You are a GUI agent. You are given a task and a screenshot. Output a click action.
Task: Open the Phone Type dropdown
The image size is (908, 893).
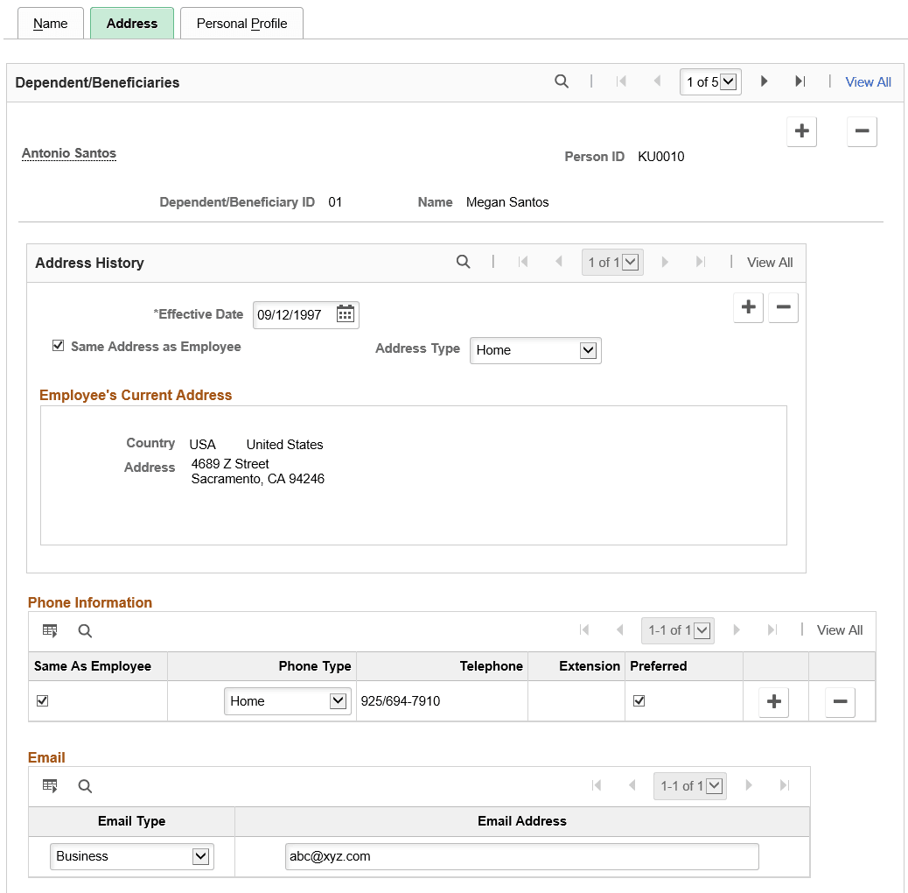(287, 700)
